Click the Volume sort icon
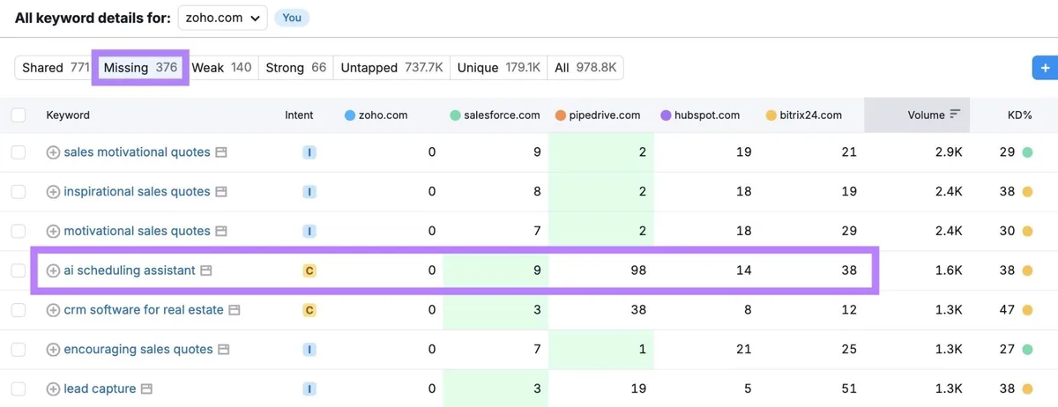 click(954, 115)
